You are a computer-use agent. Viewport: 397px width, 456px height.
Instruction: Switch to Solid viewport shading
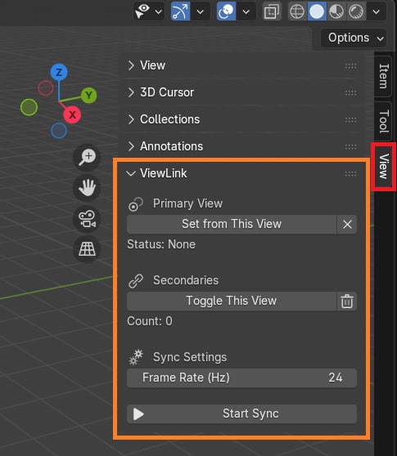[x=317, y=11]
